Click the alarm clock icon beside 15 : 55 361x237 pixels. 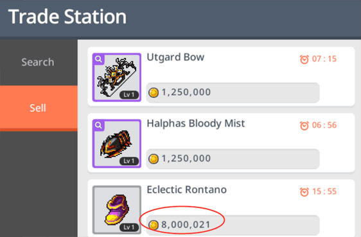coord(304,191)
